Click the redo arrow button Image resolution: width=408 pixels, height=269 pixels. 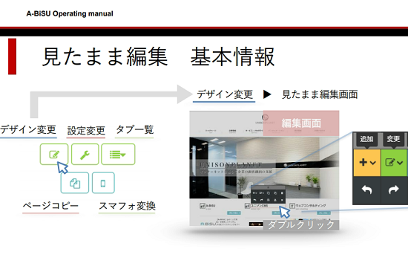tap(394, 190)
